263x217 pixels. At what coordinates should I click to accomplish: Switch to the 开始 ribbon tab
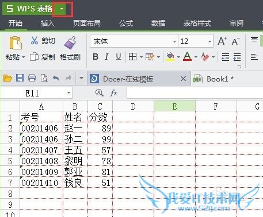(x=16, y=24)
